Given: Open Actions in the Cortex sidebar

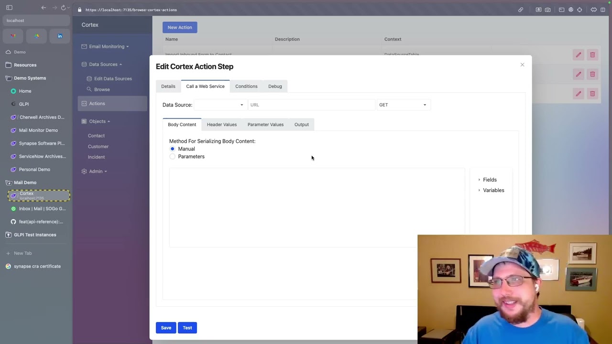Looking at the screenshot, I should 112,104.
